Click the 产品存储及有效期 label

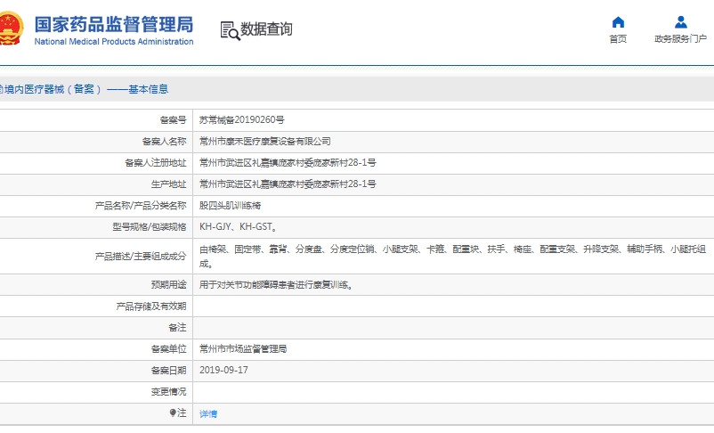(151, 306)
